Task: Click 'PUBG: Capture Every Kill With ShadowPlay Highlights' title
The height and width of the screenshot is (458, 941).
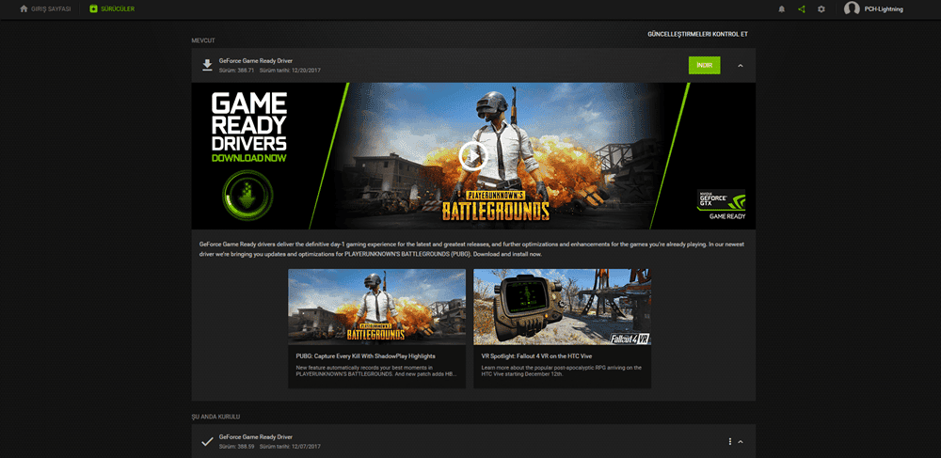Action: coord(365,356)
